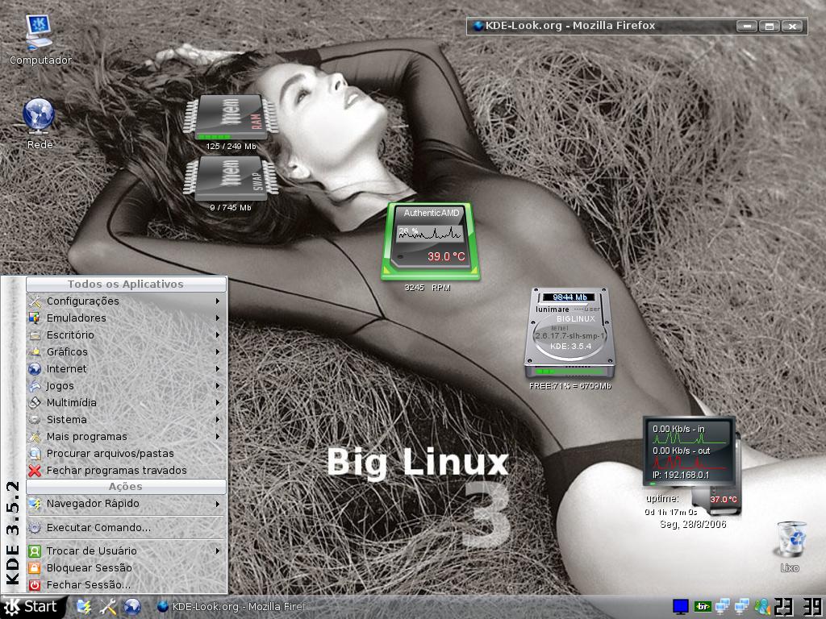Click the 39.0 °C CPU temperature reading
The image size is (826, 619).
[x=446, y=256]
